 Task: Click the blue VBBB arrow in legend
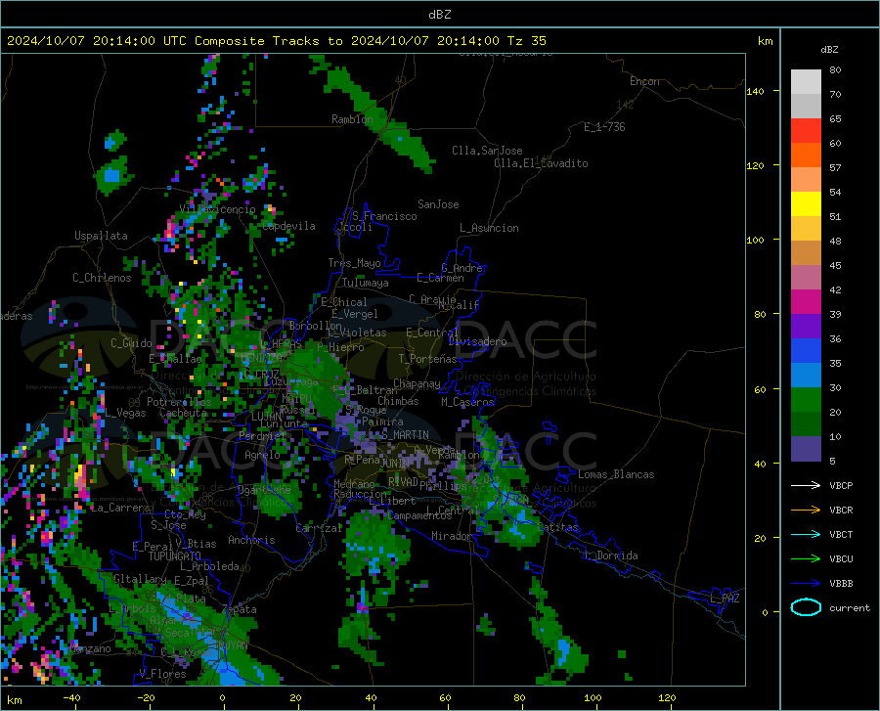pos(806,584)
